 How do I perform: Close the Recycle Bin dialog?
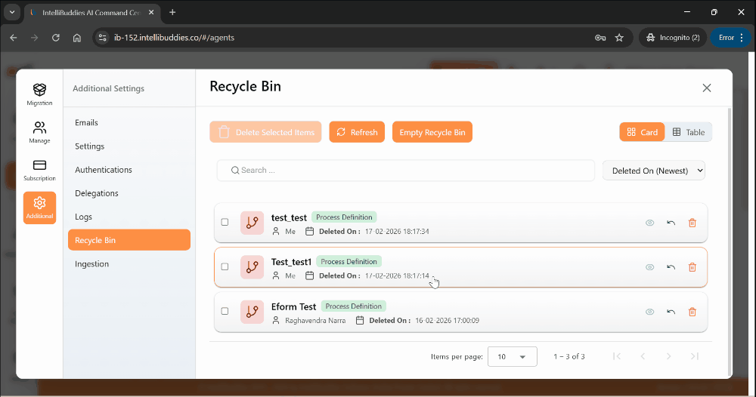tap(706, 88)
